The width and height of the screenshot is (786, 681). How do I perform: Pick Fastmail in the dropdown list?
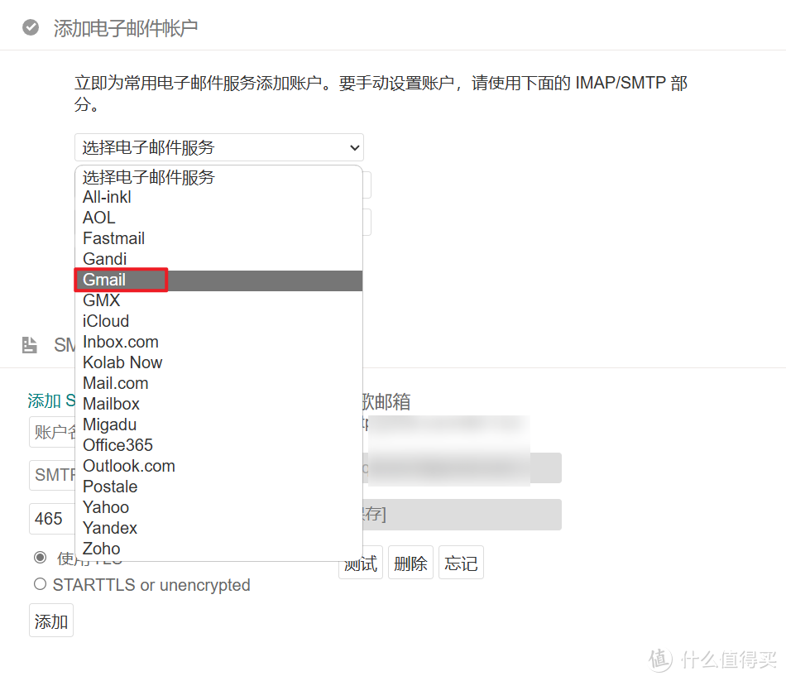point(218,238)
